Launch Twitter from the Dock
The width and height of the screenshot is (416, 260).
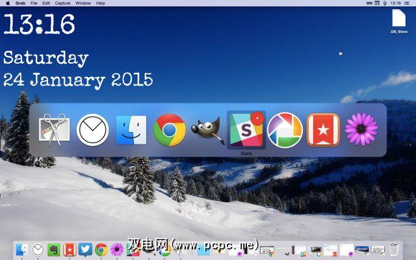coord(85,250)
